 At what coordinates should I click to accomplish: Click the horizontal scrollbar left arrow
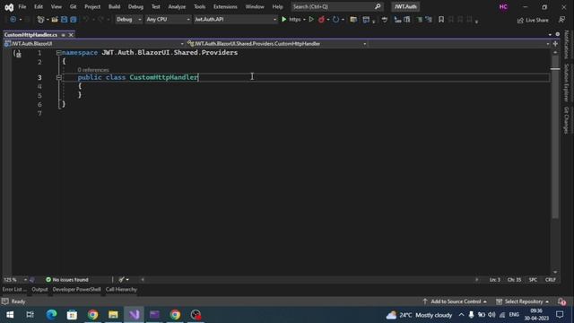pyautogui.click(x=143, y=279)
